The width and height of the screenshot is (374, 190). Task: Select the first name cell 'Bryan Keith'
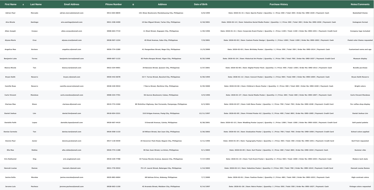pyautogui.click(x=11, y=77)
